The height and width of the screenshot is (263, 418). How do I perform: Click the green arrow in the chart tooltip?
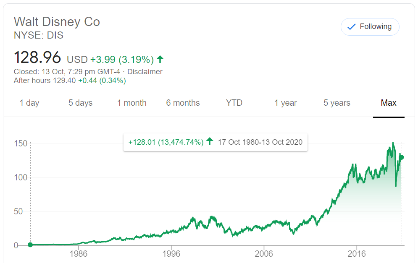pos(210,142)
